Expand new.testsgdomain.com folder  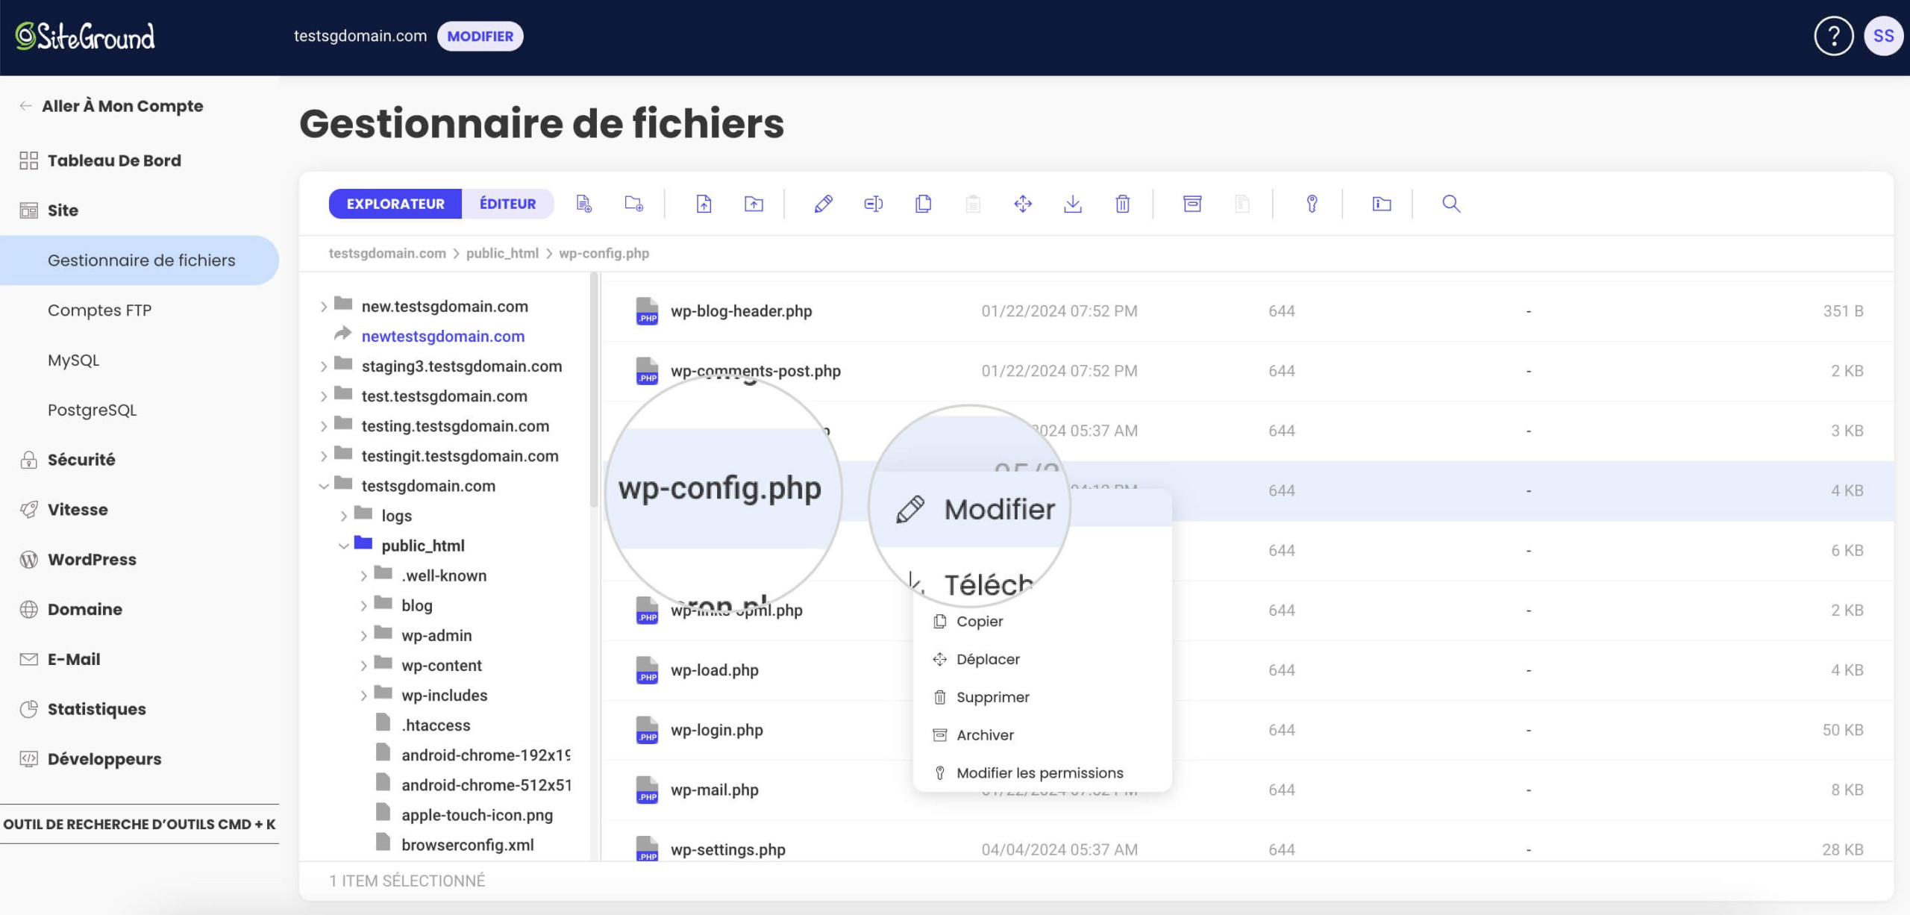click(324, 306)
